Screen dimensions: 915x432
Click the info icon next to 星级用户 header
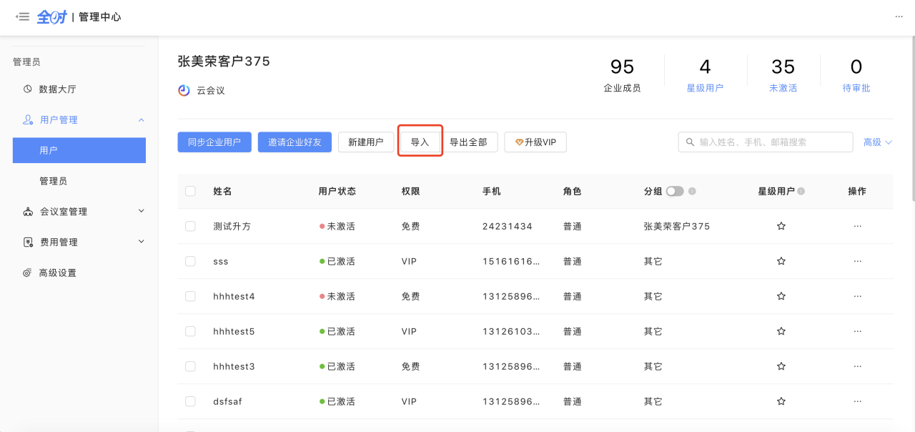[x=801, y=192]
